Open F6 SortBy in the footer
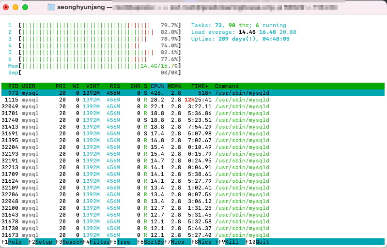Screen dimensions: 387x248 pyautogui.click(x=150, y=242)
